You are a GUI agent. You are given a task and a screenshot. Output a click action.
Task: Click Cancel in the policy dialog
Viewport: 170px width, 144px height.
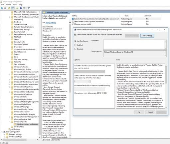click(x=150, y=112)
